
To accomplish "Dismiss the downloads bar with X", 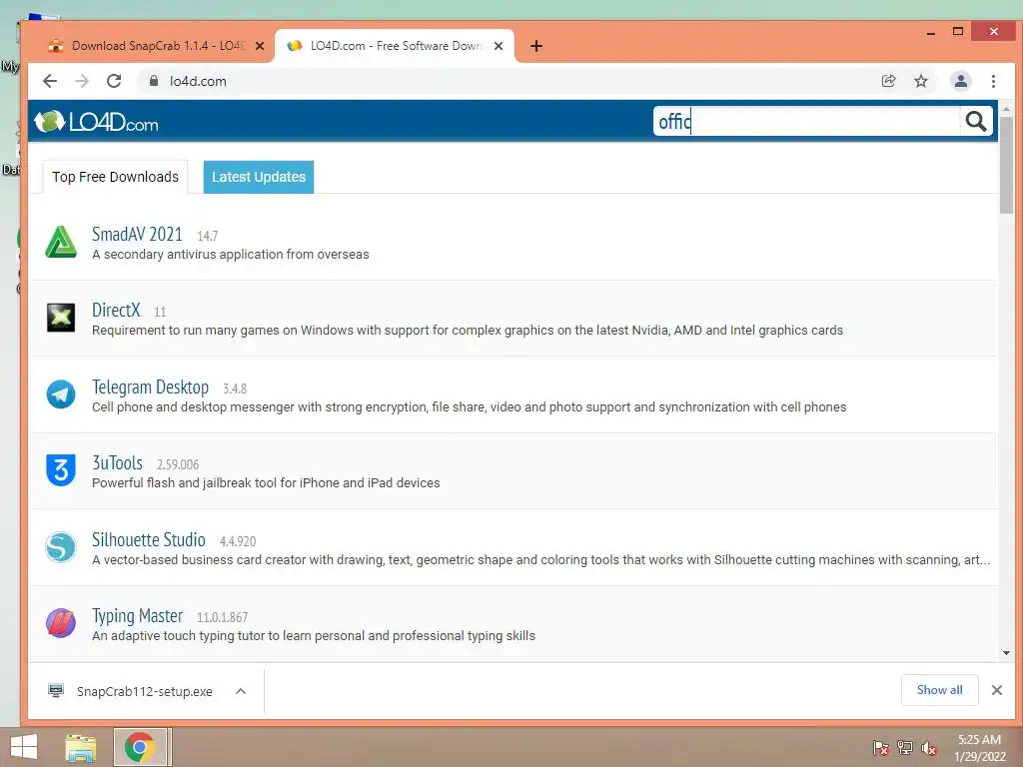I will (x=996, y=690).
